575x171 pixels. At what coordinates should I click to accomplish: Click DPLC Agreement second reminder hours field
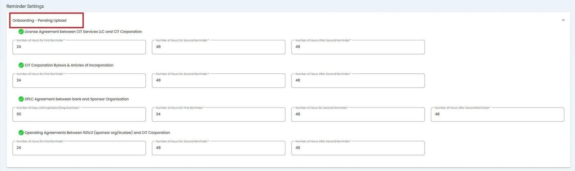(358, 114)
